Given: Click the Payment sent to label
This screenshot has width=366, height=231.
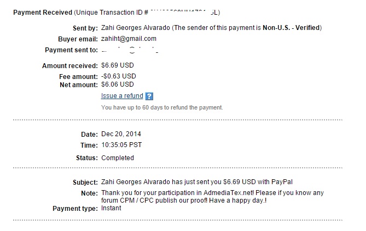Looking at the screenshot, I should point(71,50).
